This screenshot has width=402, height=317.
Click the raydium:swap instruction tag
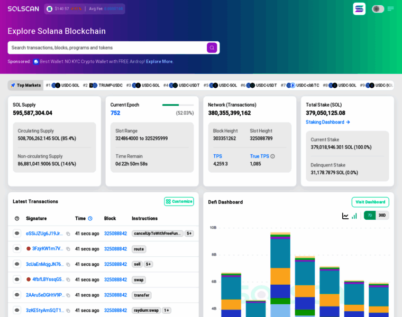pos(146,310)
